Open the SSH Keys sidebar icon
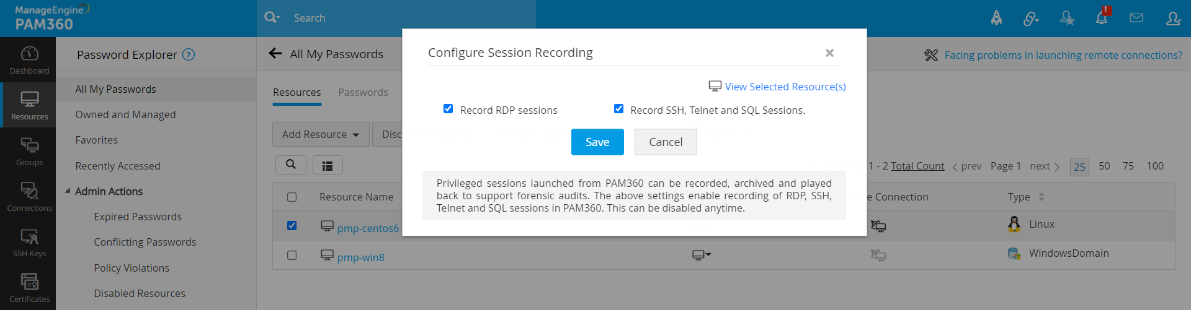The image size is (1191, 310). point(29,243)
